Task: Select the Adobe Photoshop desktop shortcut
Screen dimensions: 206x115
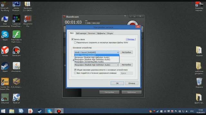Action: pos(16,6)
